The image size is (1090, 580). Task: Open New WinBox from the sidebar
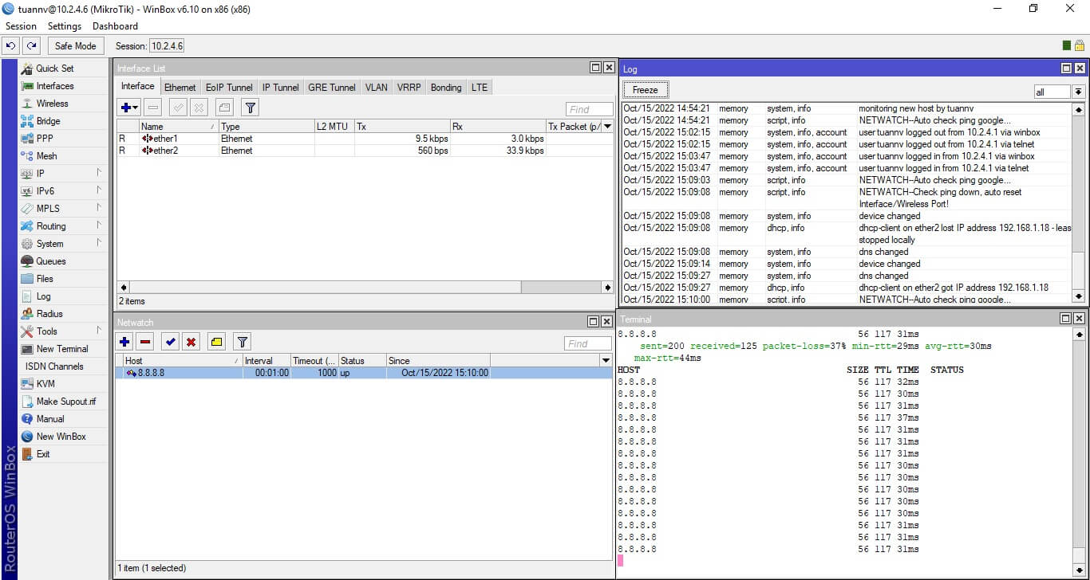(61, 437)
